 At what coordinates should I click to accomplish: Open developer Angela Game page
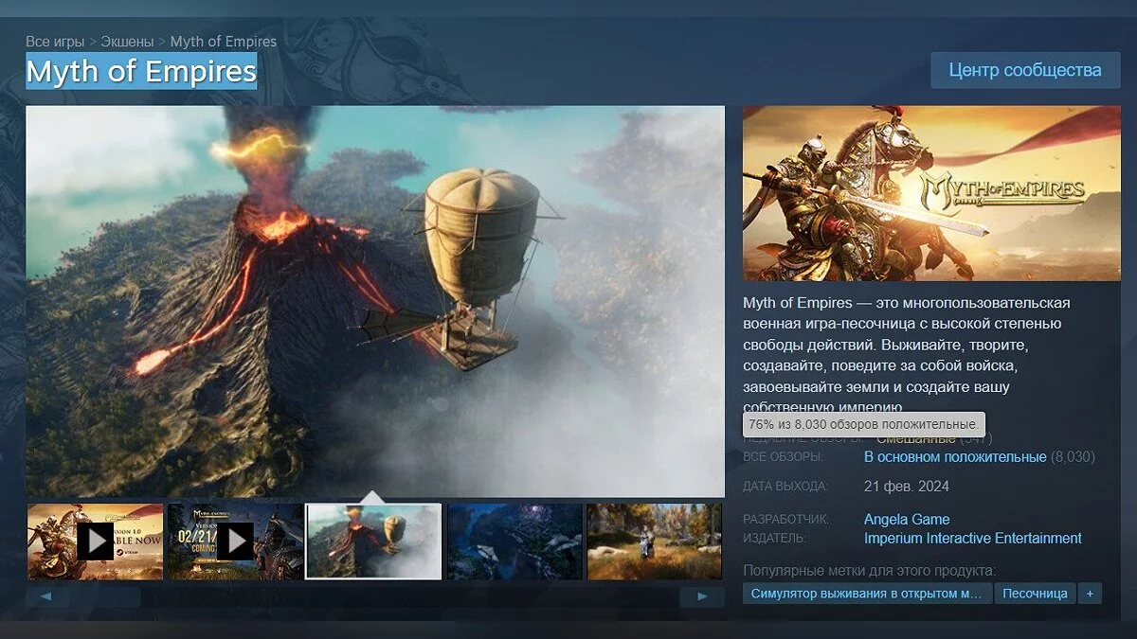tap(907, 520)
